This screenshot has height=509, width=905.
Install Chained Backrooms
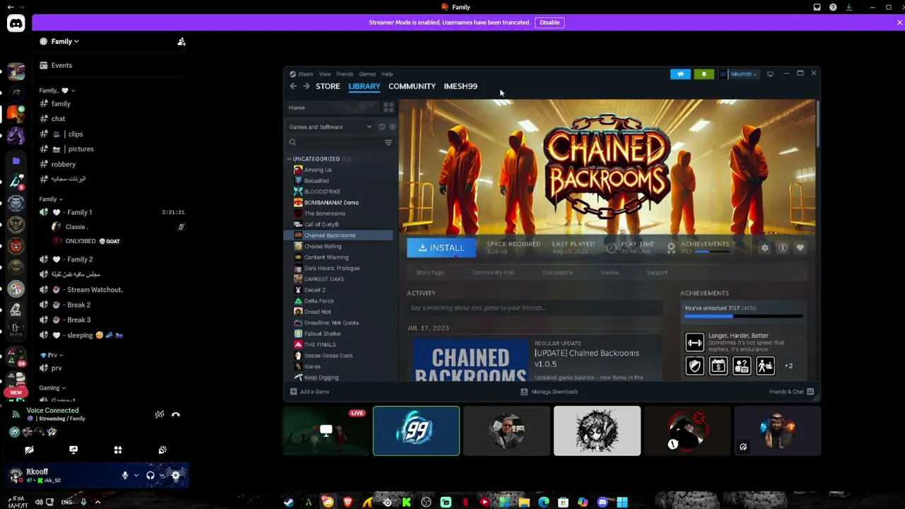click(441, 247)
